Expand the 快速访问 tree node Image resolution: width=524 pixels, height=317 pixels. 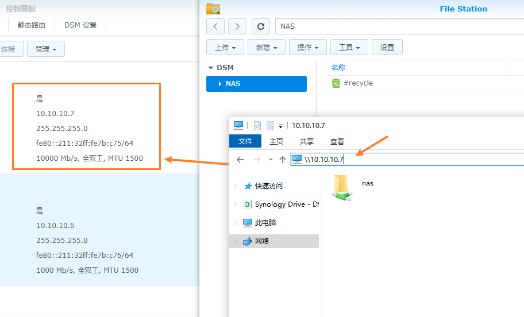pos(236,186)
